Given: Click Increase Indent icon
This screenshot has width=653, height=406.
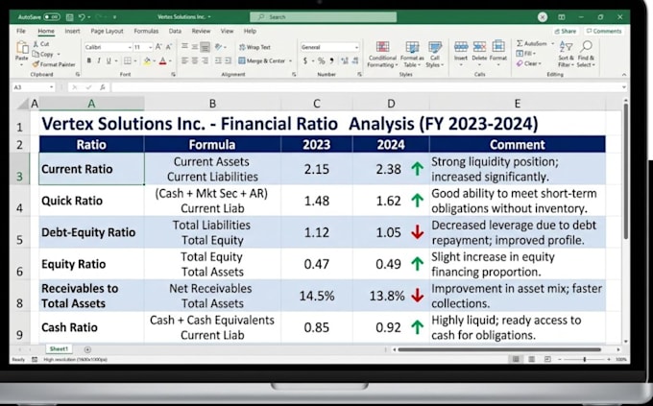Looking at the screenshot, I should pyautogui.click(x=228, y=60).
